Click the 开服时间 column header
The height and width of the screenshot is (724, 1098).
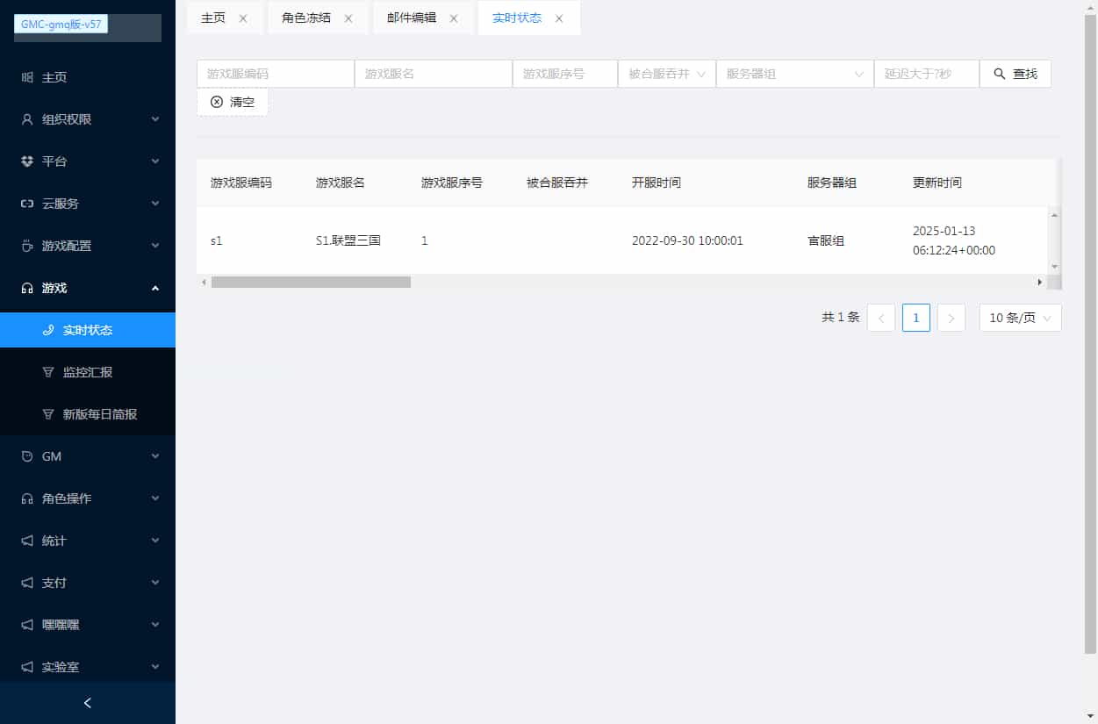[x=657, y=183]
